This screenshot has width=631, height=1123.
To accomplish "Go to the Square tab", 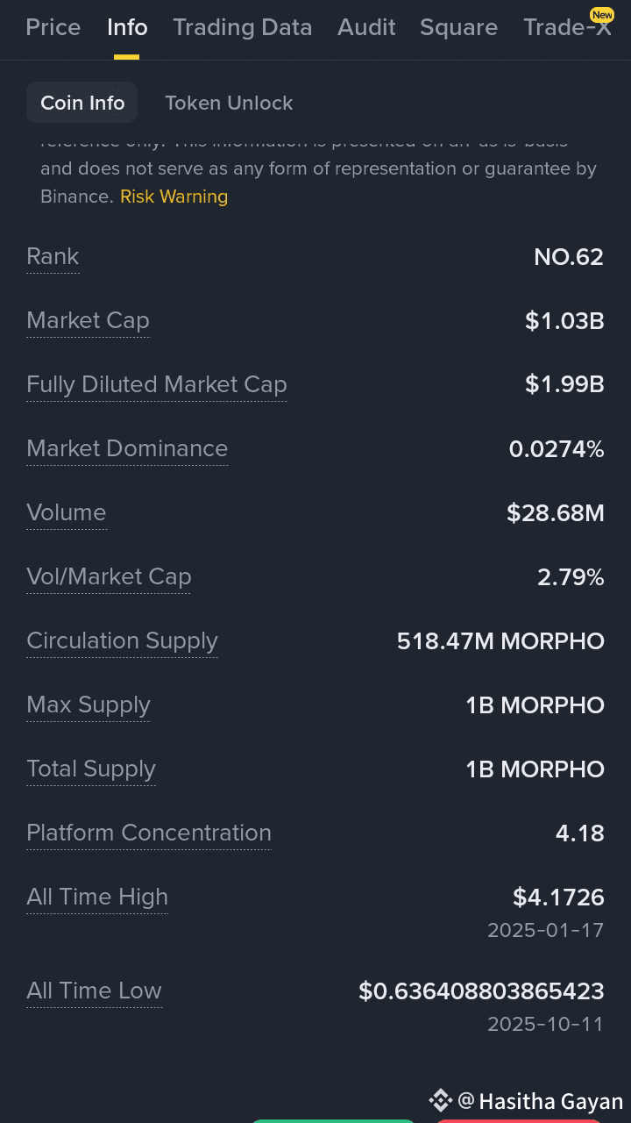I will 458,27.
